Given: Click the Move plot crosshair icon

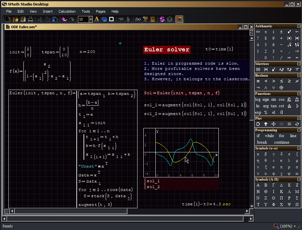Looking at the screenshot, I should pos(273,124).
